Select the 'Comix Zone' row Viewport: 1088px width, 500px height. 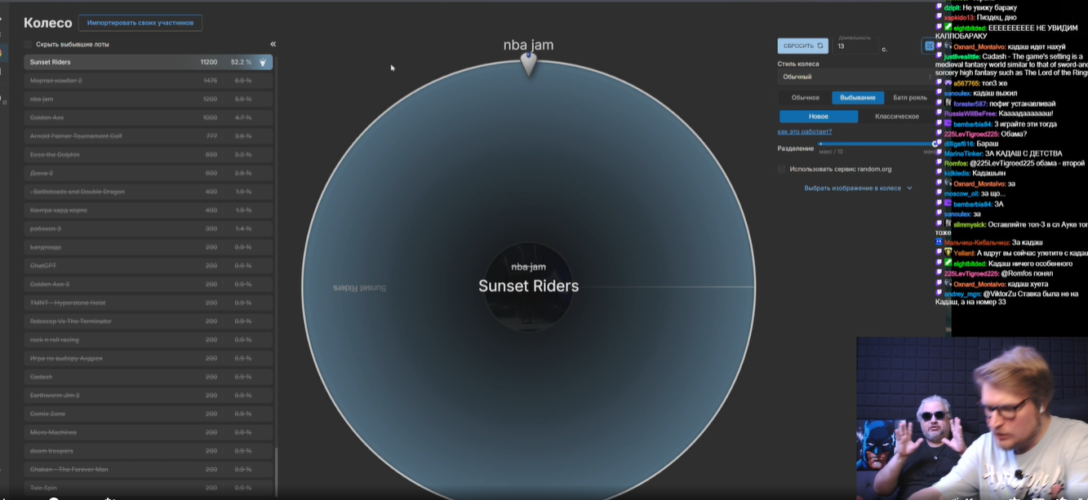(x=148, y=414)
